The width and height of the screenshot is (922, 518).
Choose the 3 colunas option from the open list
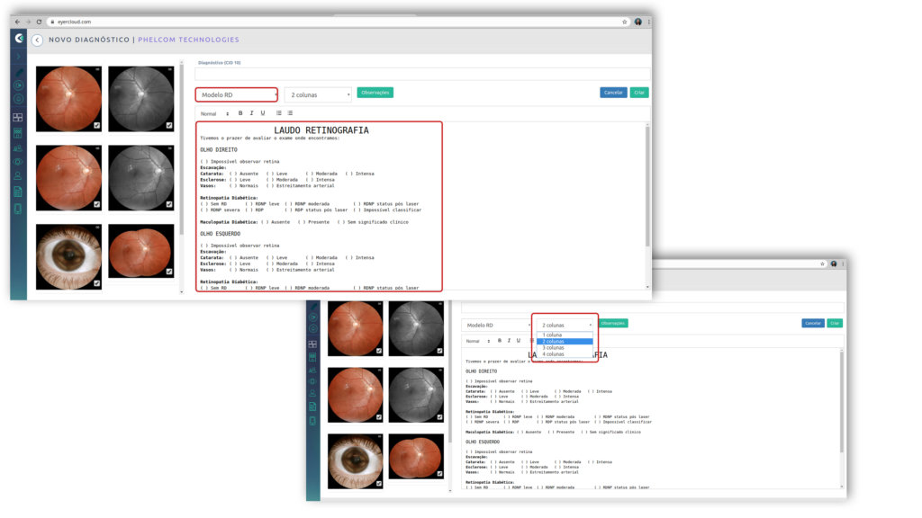click(565, 348)
